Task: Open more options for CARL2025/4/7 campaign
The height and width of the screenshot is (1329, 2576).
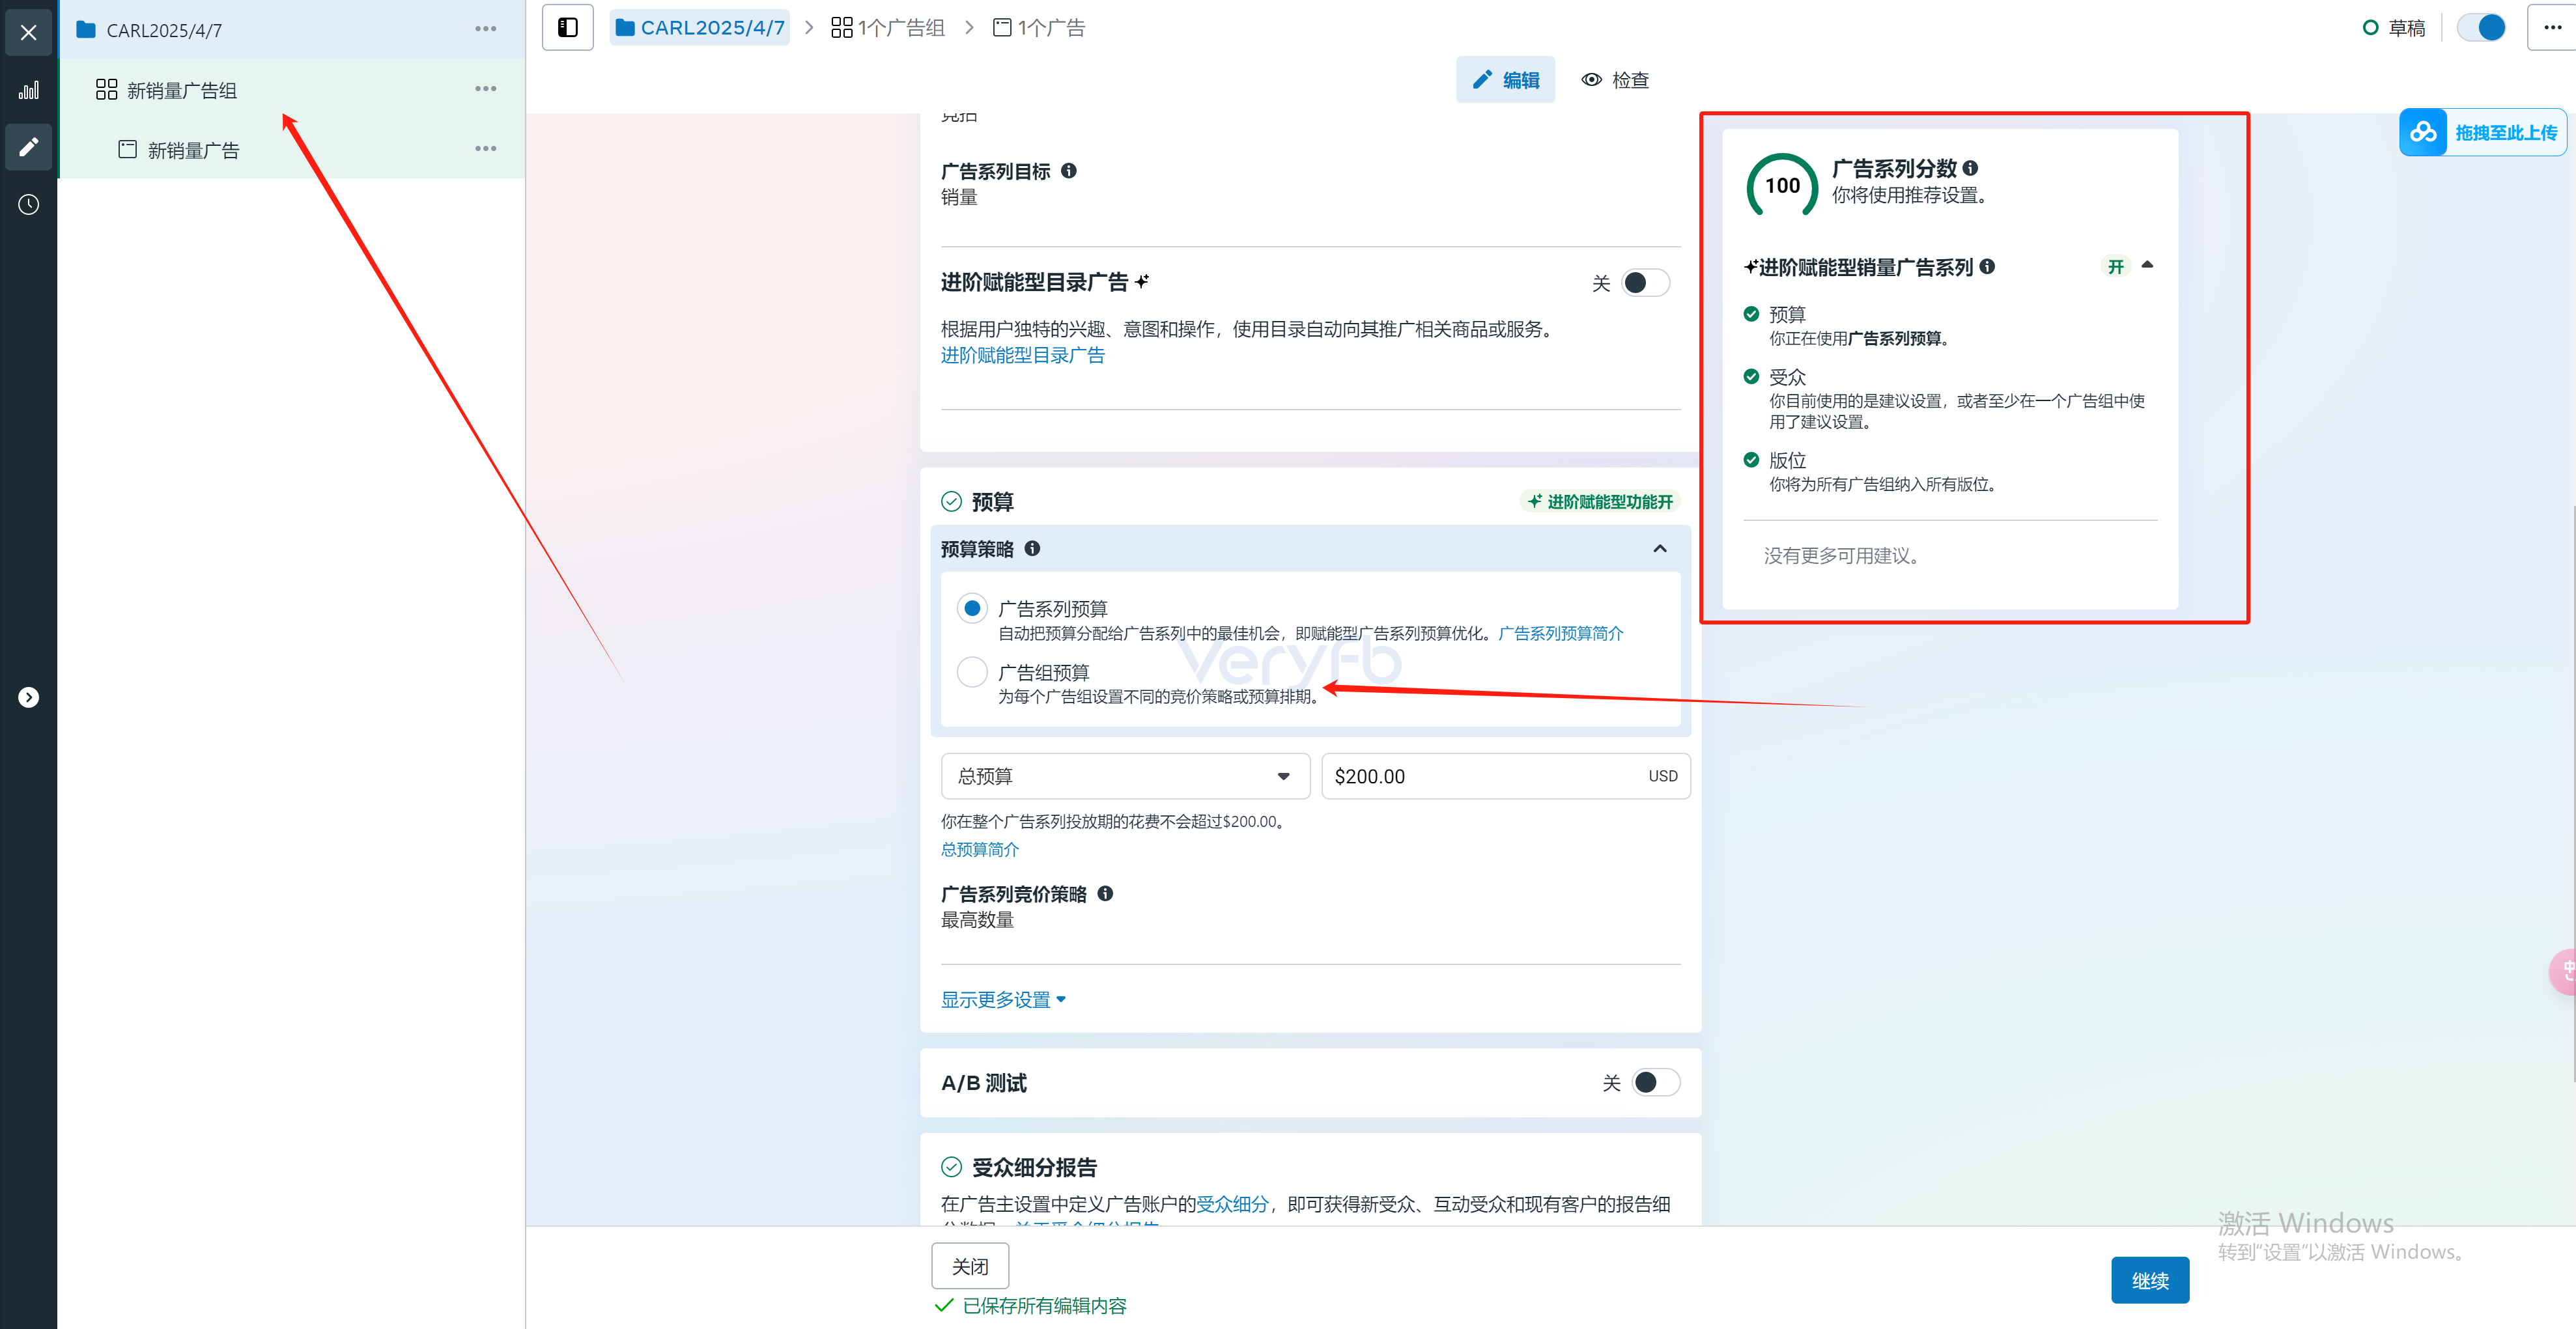Action: tap(485, 29)
